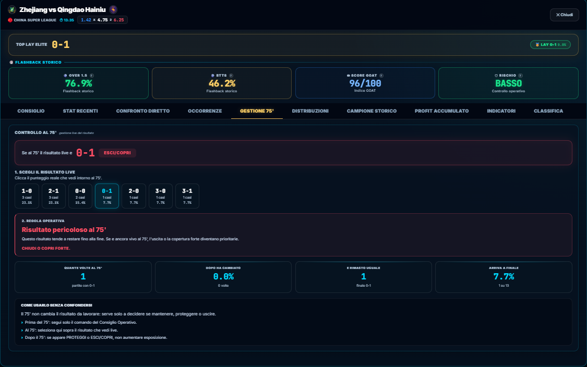Open the BTTS help question mark
This screenshot has height=367, width=587.
(231, 76)
